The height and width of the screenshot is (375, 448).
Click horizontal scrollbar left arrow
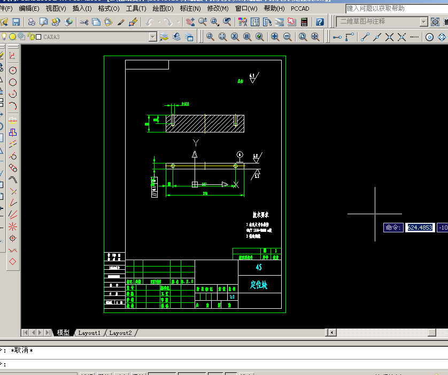(331, 332)
